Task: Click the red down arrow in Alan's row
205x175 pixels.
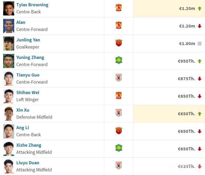Action: [200, 26]
